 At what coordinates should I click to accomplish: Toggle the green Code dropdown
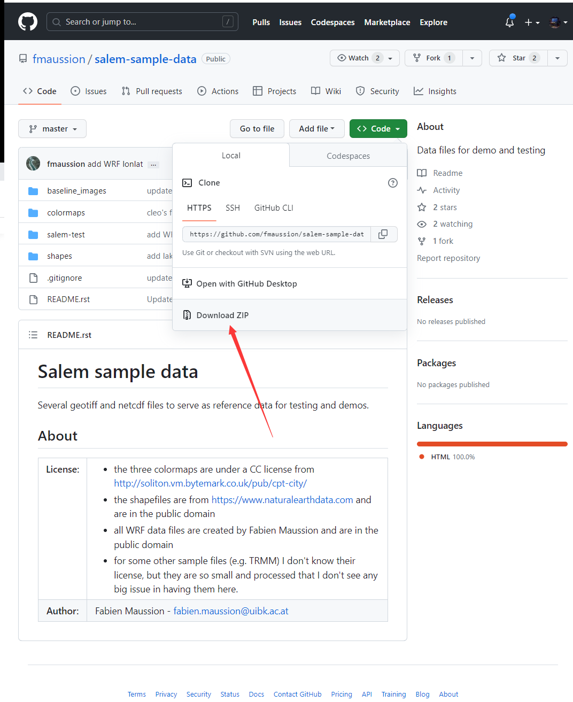point(378,128)
